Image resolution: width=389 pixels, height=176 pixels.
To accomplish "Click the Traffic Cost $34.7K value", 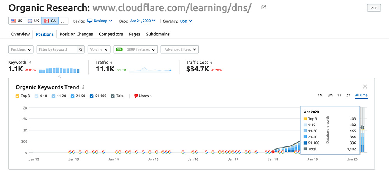I will [198, 70].
